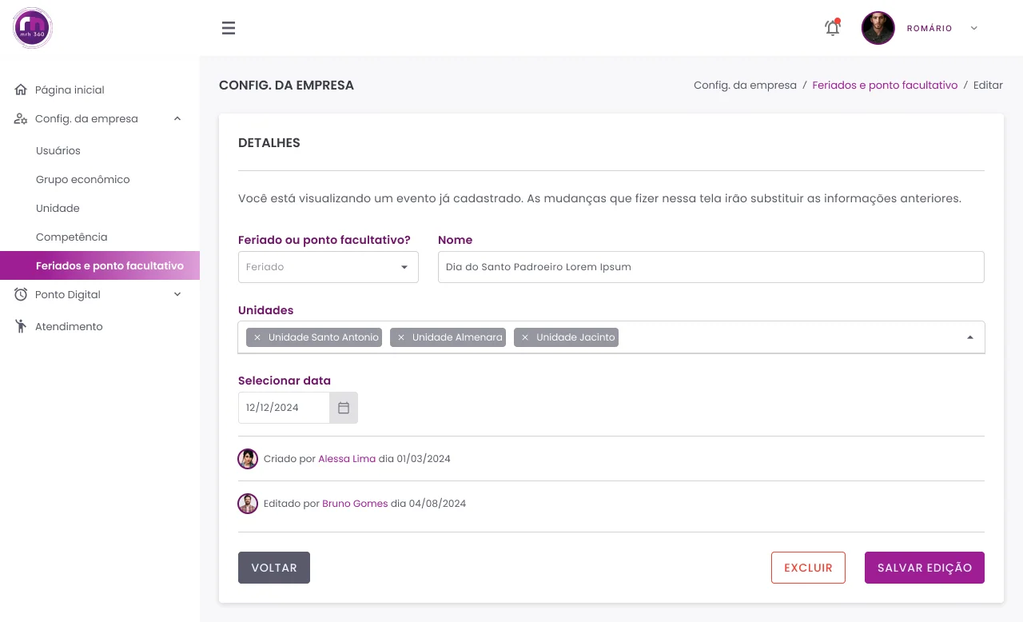Click the mrh 360 logo
The height and width of the screenshot is (622, 1023).
point(33,28)
